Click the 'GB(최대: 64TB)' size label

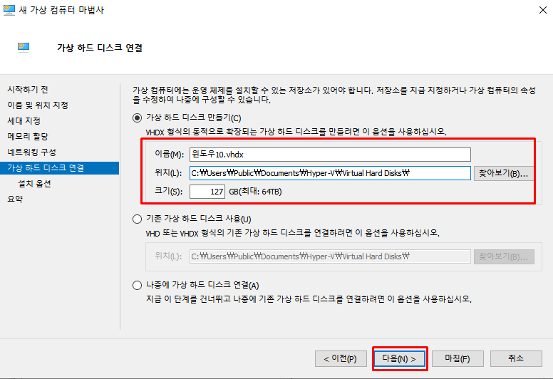click(255, 192)
